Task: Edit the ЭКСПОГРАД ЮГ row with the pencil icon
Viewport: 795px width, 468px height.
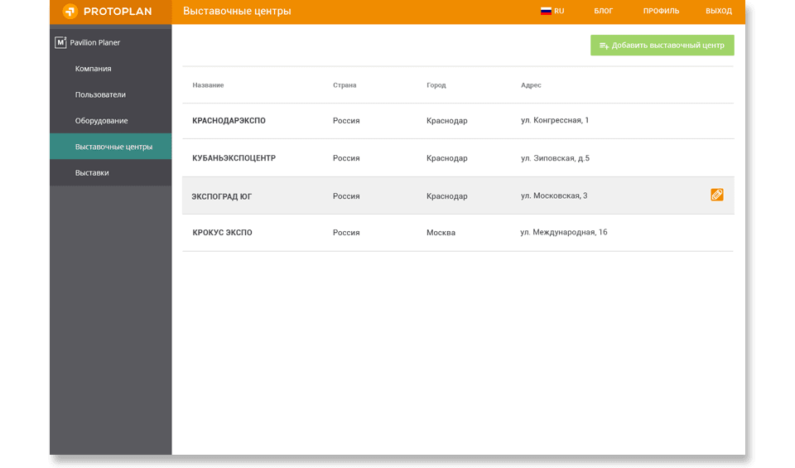Action: [x=716, y=195]
